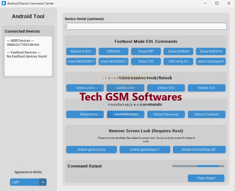Click the System Destroyed fix button
The height and width of the screenshot is (191, 235).
click(x=211, y=62)
